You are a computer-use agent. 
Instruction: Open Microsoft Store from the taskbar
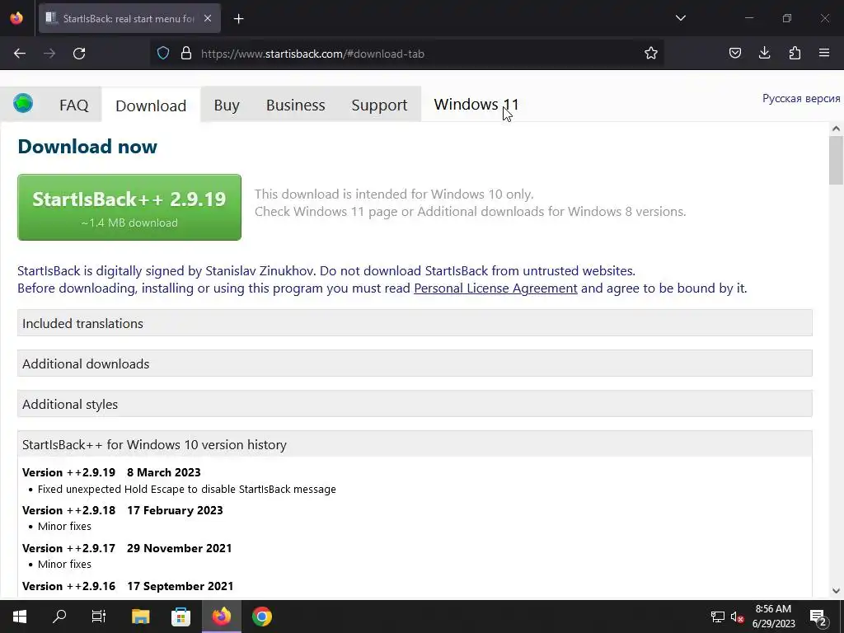181,617
